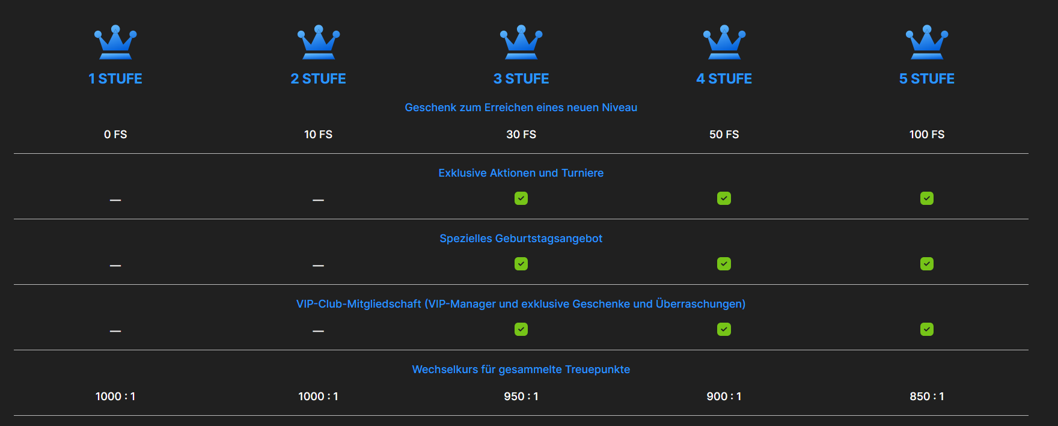This screenshot has height=426, width=1058.
Task: Click the VIP-Club-Mitgliedschaft row label
Action: pos(521,304)
